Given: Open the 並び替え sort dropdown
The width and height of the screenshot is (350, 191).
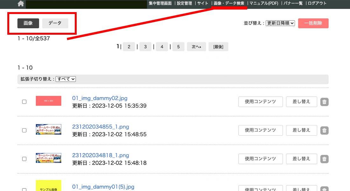Looking at the screenshot, I should tap(280, 23).
